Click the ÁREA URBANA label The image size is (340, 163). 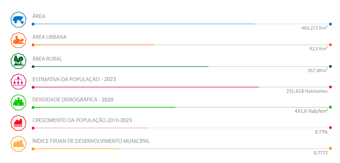click(x=49, y=37)
